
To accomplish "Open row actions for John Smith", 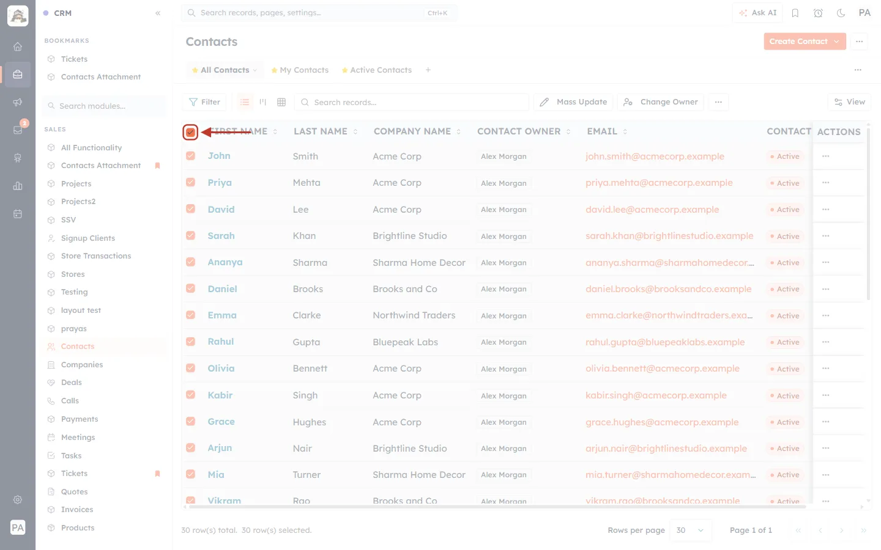I will click(826, 156).
